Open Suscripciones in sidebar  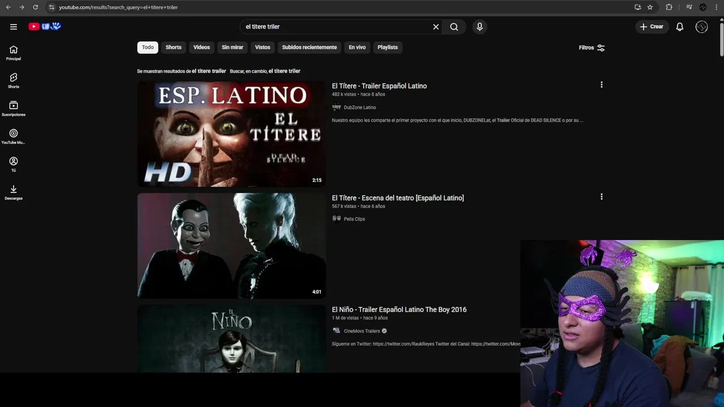14,109
